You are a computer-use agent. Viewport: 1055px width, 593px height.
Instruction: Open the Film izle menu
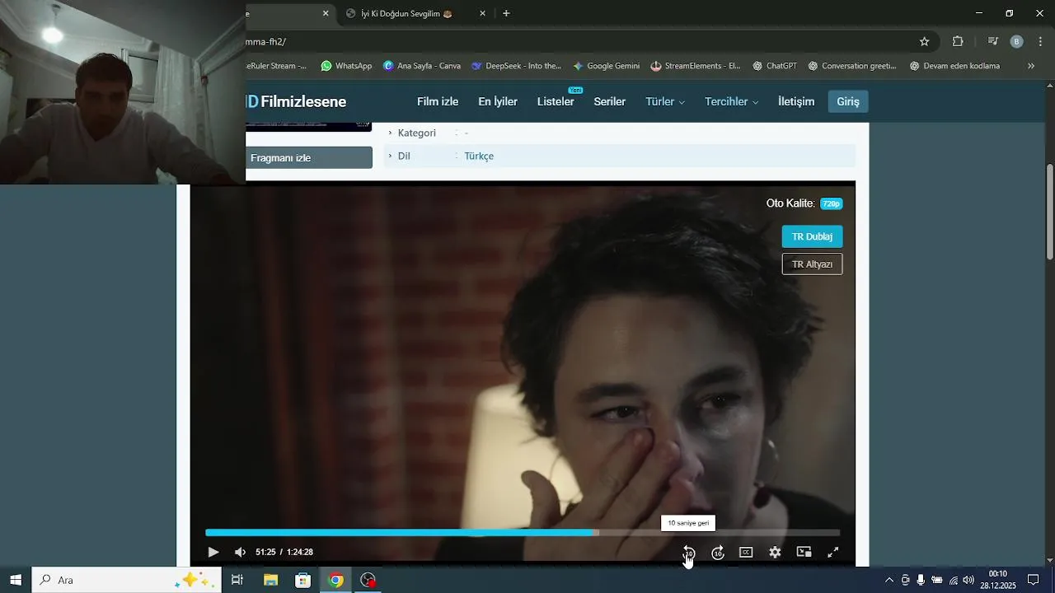pyautogui.click(x=438, y=101)
